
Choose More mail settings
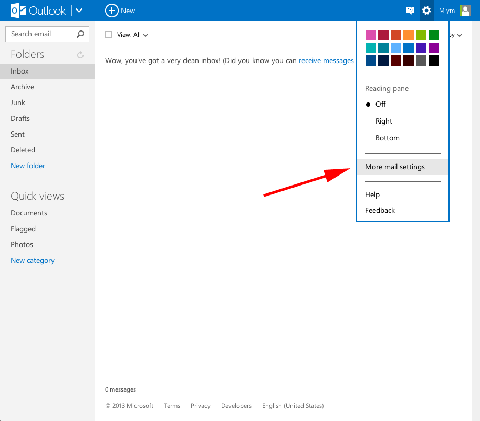point(394,167)
